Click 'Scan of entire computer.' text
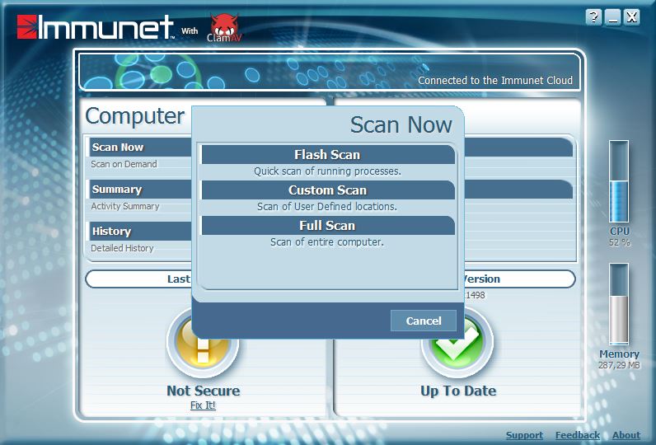656x445 pixels. point(327,242)
